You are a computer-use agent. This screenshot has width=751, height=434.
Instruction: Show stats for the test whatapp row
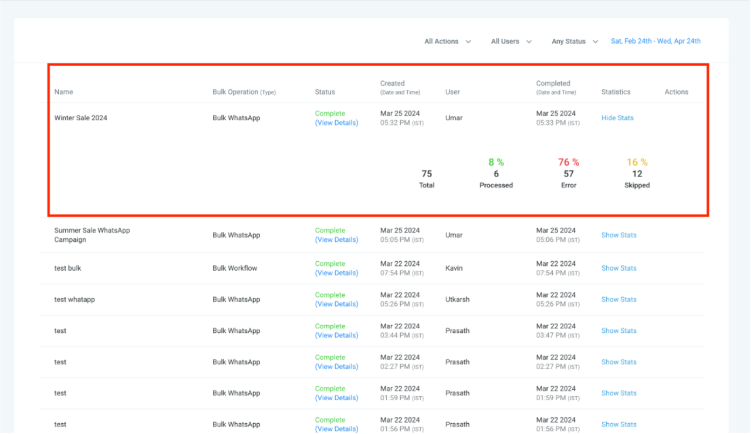618,299
